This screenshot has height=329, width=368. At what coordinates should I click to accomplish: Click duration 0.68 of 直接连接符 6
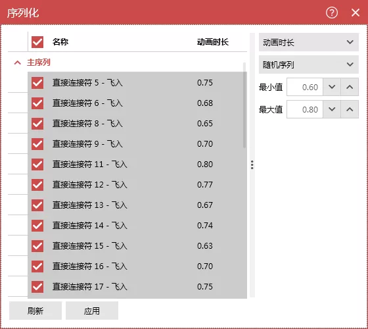point(205,103)
